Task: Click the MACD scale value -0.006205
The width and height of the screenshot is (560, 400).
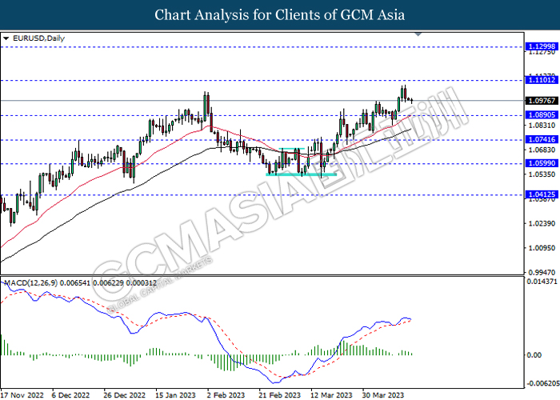Action: click(542, 383)
